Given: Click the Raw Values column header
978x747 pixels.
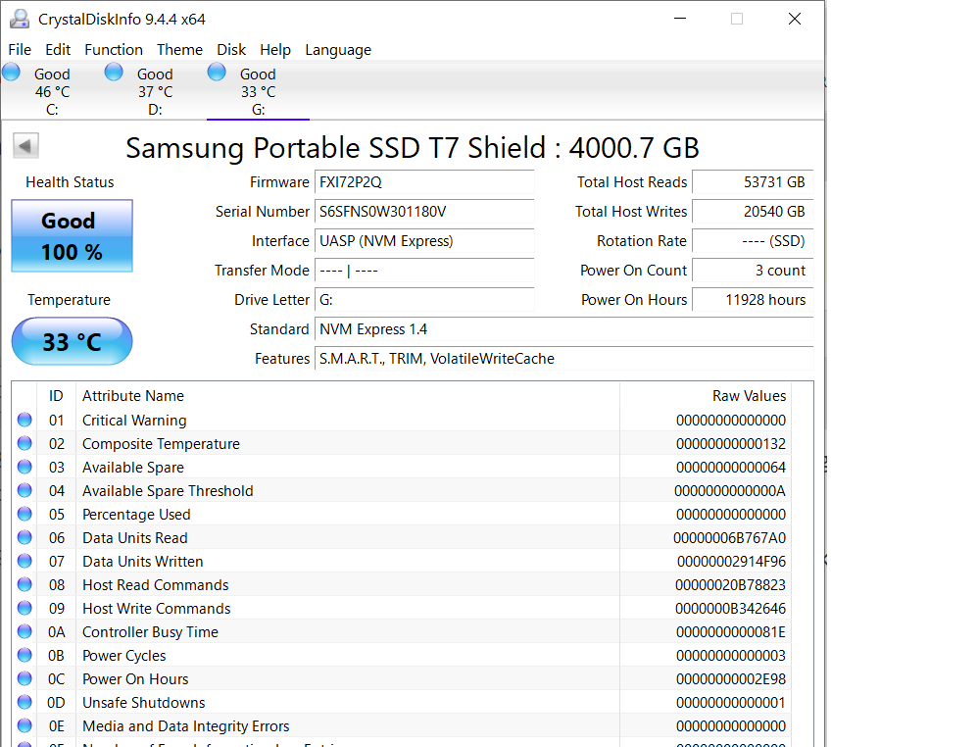Looking at the screenshot, I should (x=749, y=396).
